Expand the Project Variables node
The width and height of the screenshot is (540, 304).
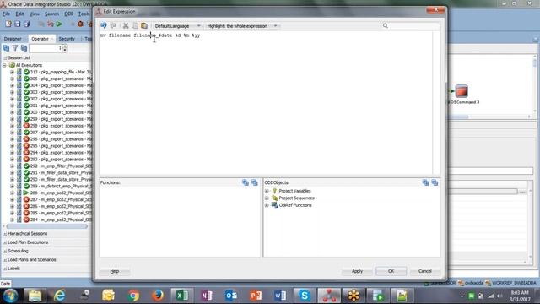[267, 191]
